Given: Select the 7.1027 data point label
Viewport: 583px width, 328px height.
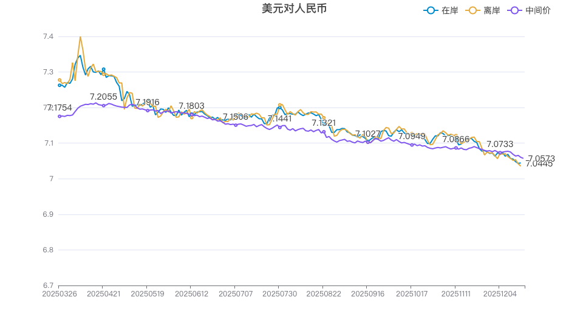Looking at the screenshot, I should pos(367,134).
